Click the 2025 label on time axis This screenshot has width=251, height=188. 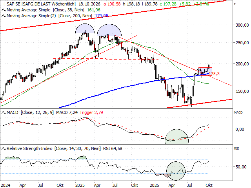pos(80,185)
